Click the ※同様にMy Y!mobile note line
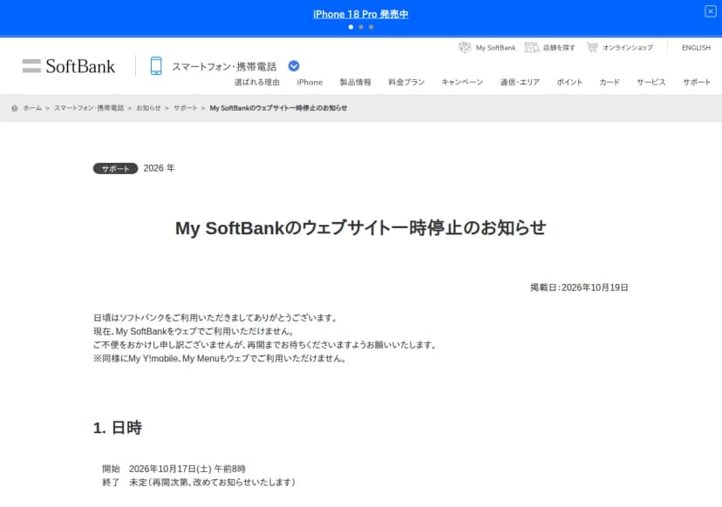The width and height of the screenshot is (722, 507). pyautogui.click(x=220, y=358)
